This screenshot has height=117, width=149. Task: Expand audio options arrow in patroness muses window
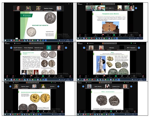point(9,76)
